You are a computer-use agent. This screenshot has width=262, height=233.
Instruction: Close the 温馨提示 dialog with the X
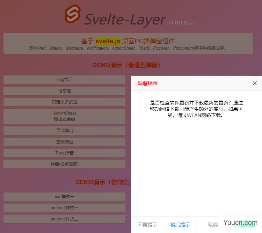tap(254, 83)
